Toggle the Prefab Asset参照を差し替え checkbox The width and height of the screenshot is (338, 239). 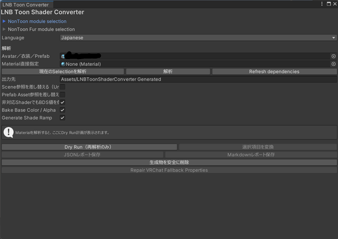(63, 95)
